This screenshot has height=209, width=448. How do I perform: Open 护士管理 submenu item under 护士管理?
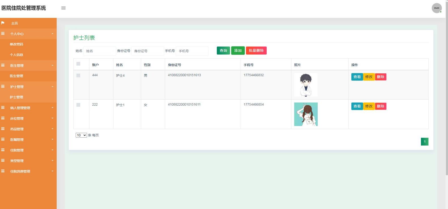[16, 97]
